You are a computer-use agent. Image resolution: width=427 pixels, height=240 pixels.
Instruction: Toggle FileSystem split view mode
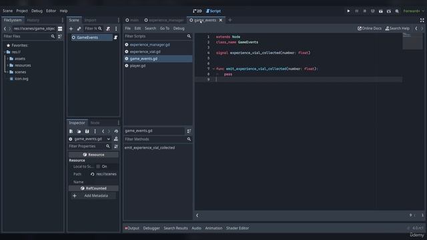[x=60, y=29]
